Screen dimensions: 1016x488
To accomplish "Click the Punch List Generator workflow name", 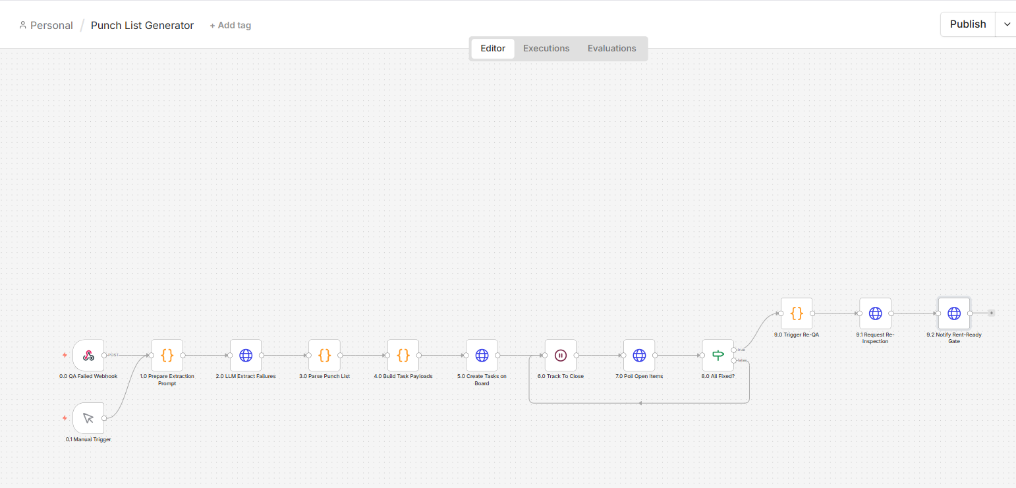I will point(142,26).
